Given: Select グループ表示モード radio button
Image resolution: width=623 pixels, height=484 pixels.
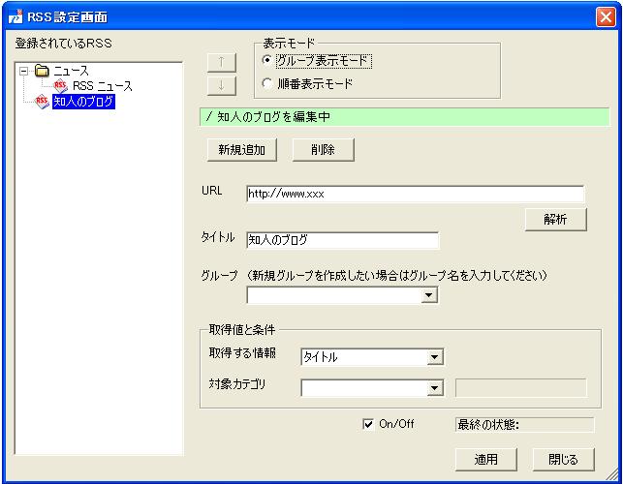Looking at the screenshot, I should (x=267, y=60).
